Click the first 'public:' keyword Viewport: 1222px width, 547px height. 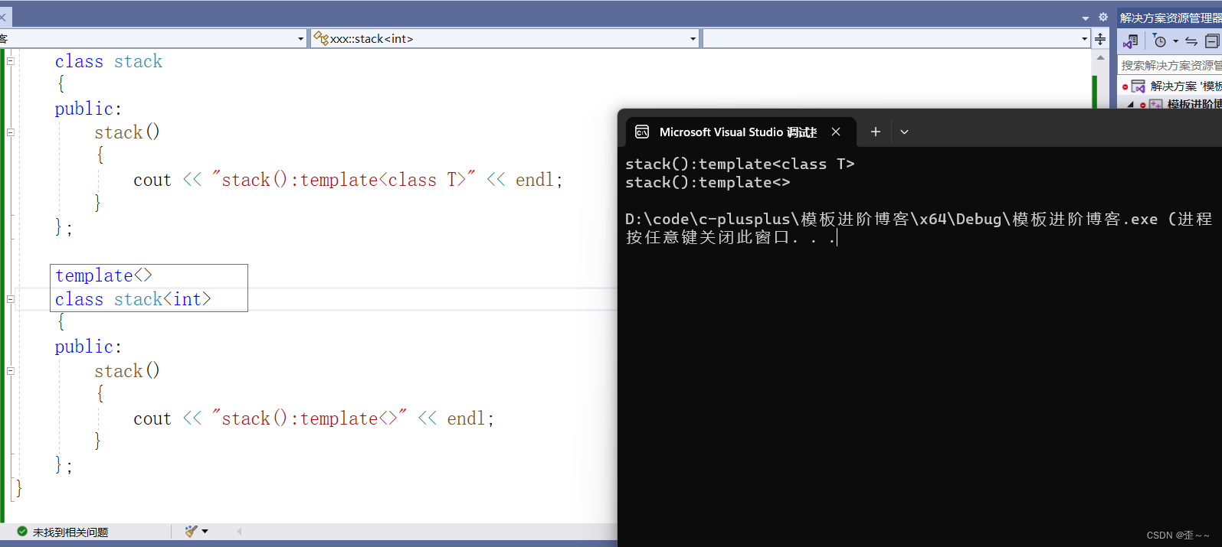pyautogui.click(x=88, y=109)
